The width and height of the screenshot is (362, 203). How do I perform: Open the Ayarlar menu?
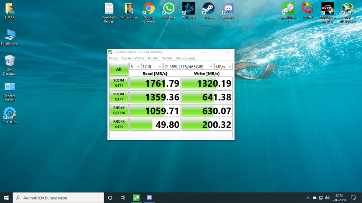pyautogui.click(x=126, y=58)
